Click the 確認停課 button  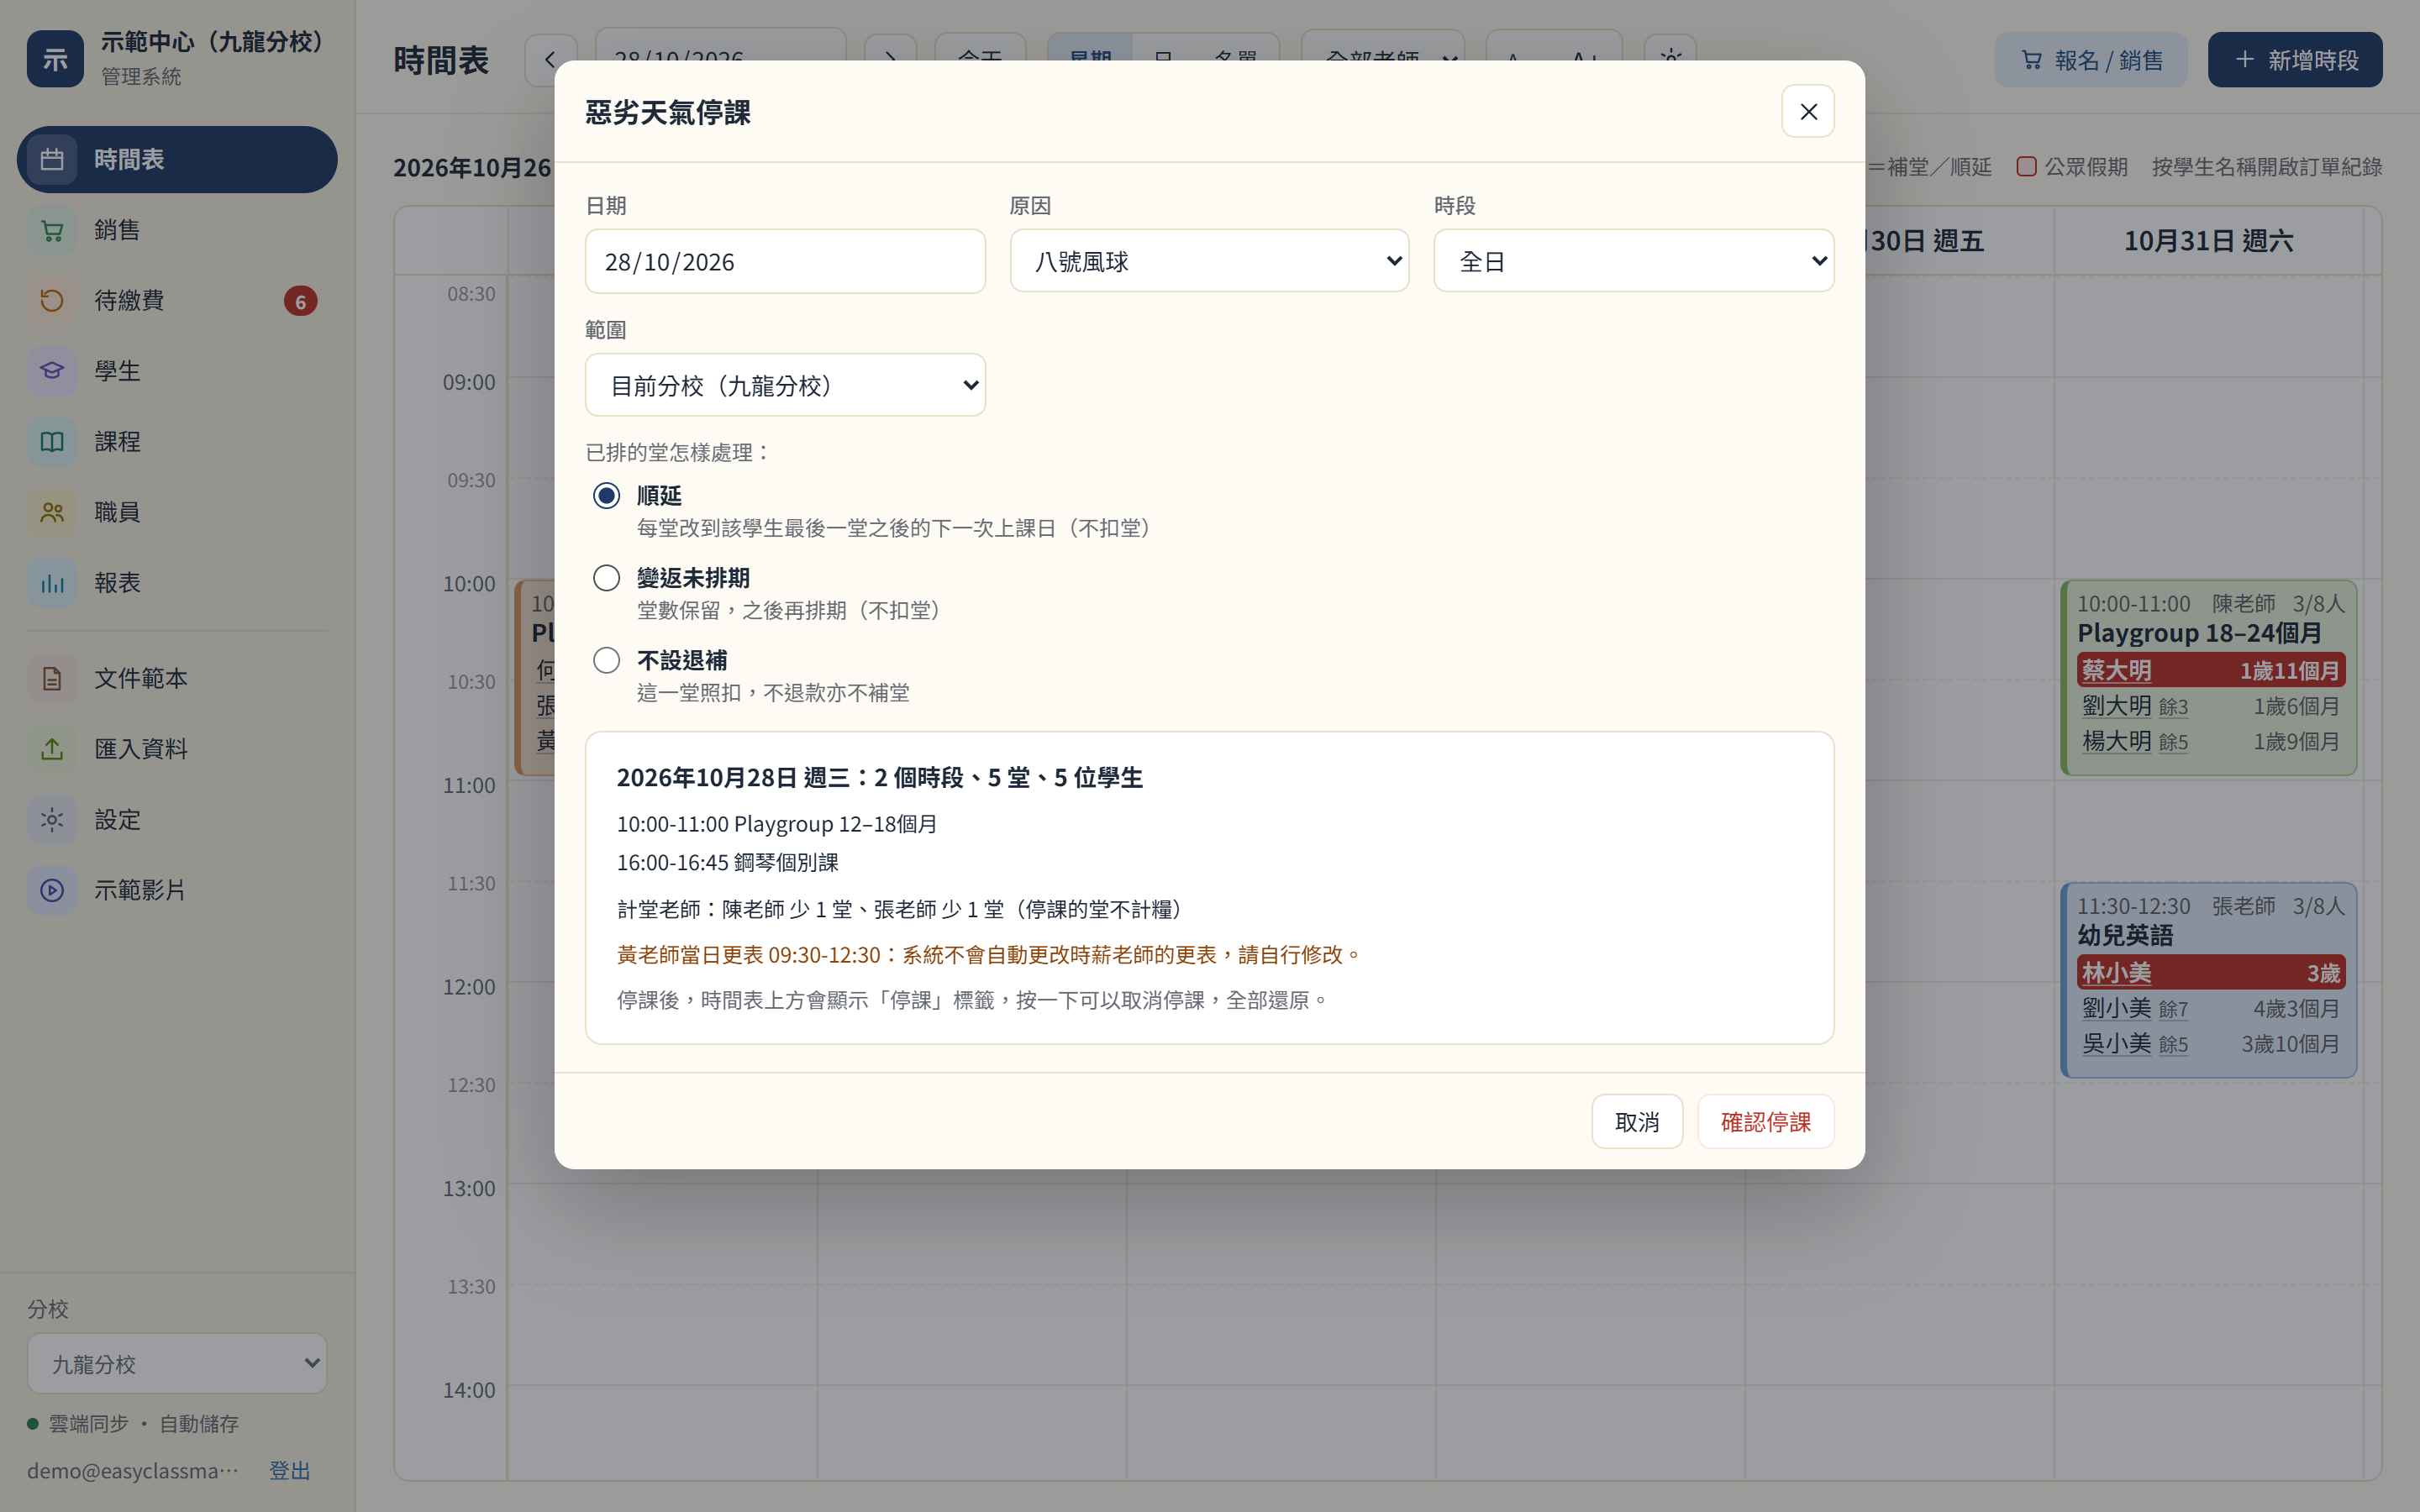1765,1121
